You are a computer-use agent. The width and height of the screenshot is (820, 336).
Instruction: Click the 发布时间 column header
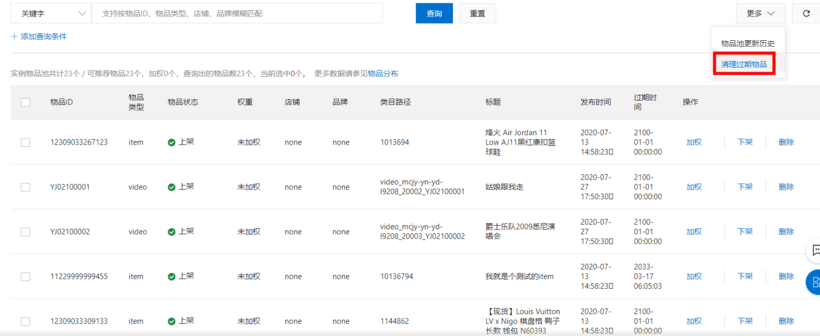click(596, 102)
